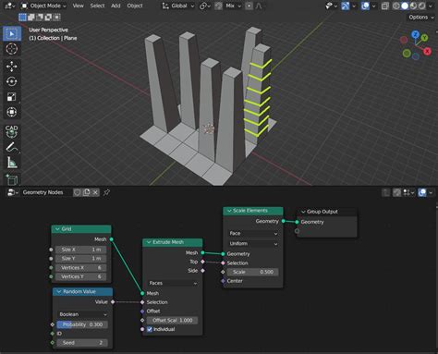Screen dimensions: 438x354
Task: Switch to solid viewport shading
Action: [x=405, y=6]
